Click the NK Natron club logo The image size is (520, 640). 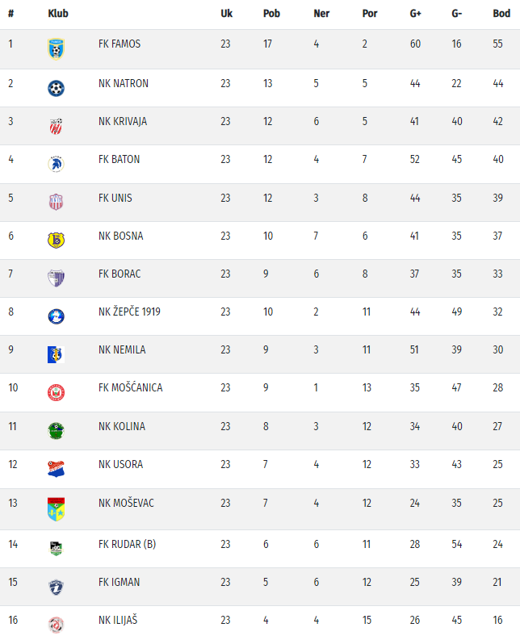(56, 87)
